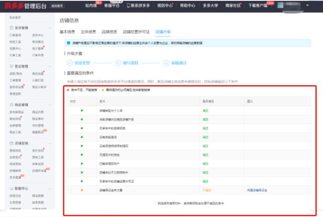Open 多多大学 in the top navigation
The height and width of the screenshot is (217, 323).
(210, 6)
